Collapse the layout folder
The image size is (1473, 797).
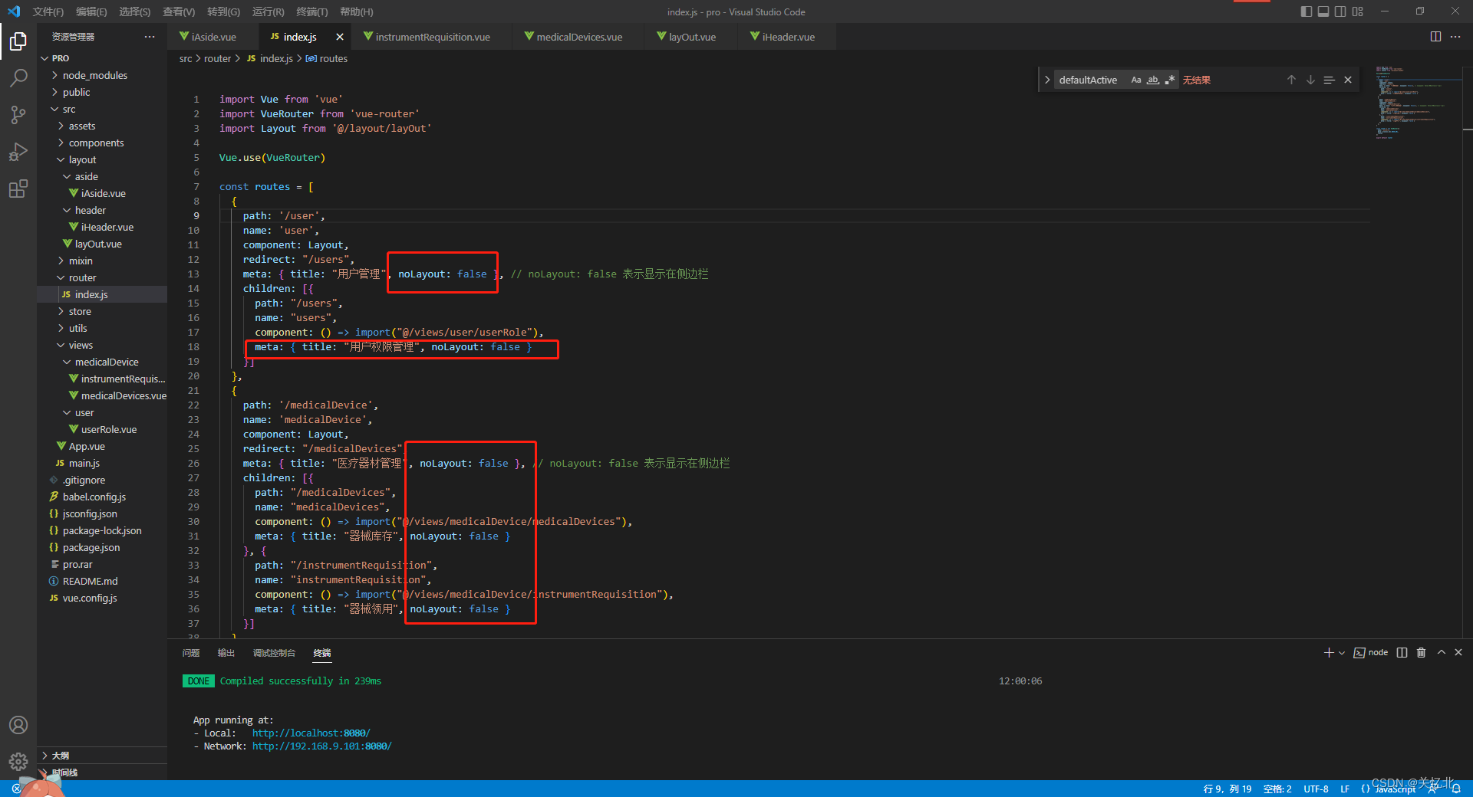tap(102, 159)
